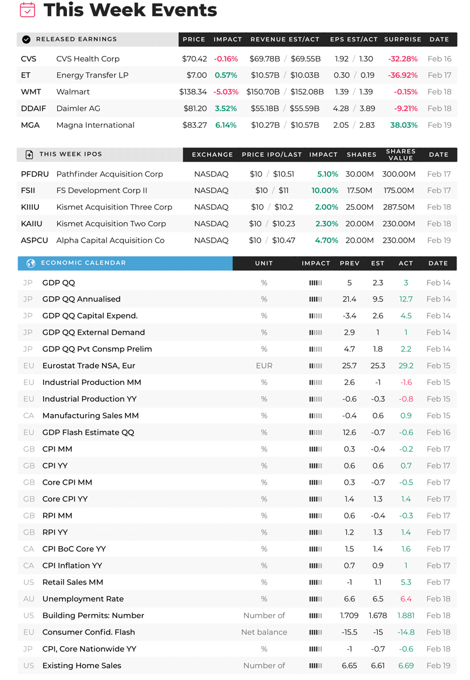This screenshot has width=470, height=680.
Task: Select the Released Earnings section header
Action: point(97,40)
